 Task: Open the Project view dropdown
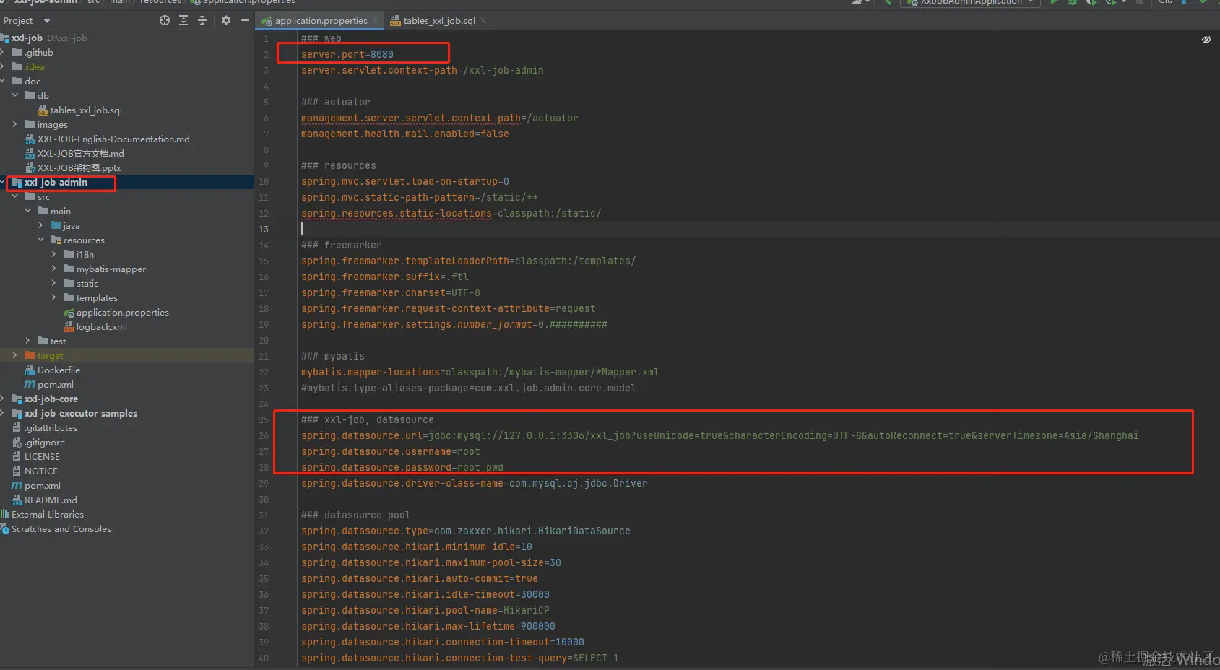[27, 21]
